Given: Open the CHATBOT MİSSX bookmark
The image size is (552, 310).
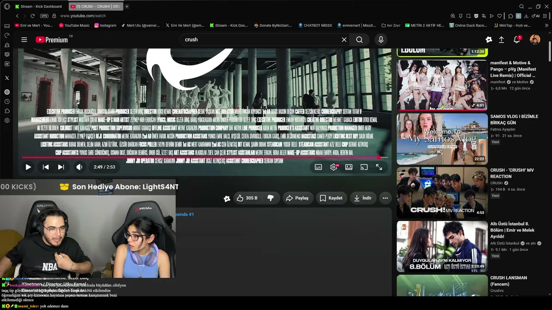Looking at the screenshot, I should pos(315,25).
